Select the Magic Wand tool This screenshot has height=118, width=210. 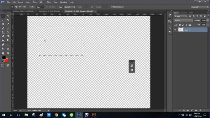pos(8,20)
